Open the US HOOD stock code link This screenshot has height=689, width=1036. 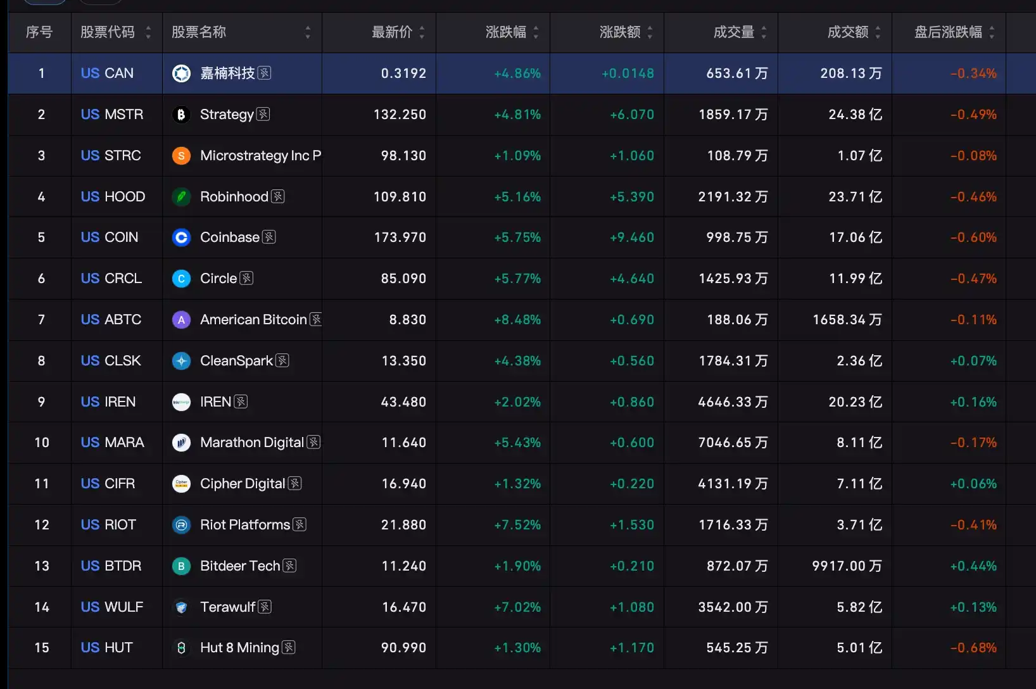pyautogui.click(x=113, y=197)
